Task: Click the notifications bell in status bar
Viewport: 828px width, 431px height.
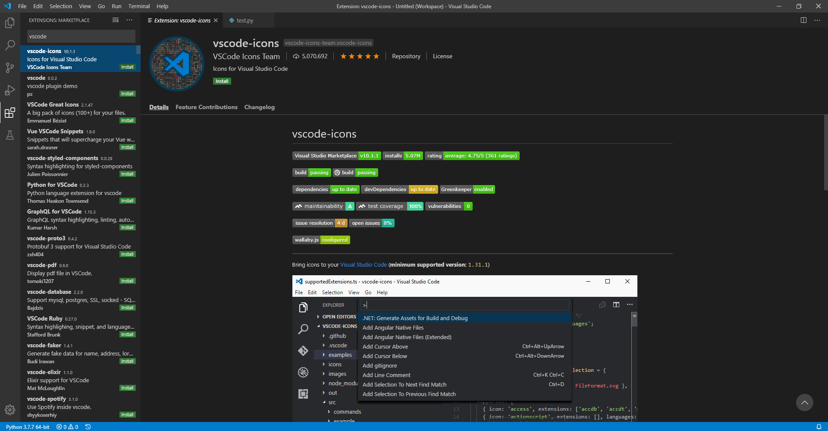Action: pos(819,427)
